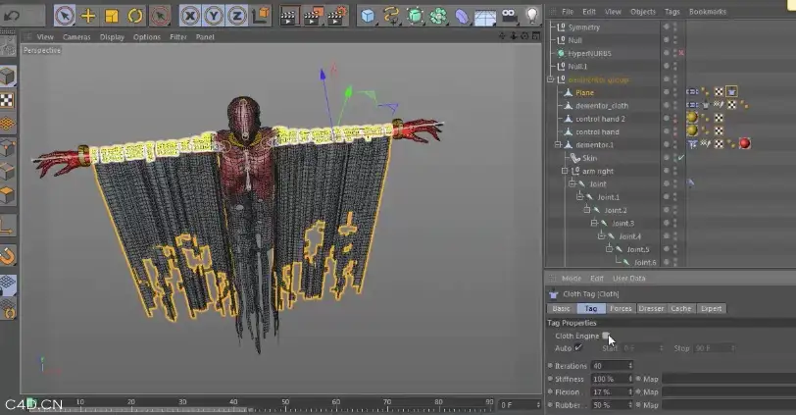Collapse the dementor.1 tree node

tap(558, 145)
